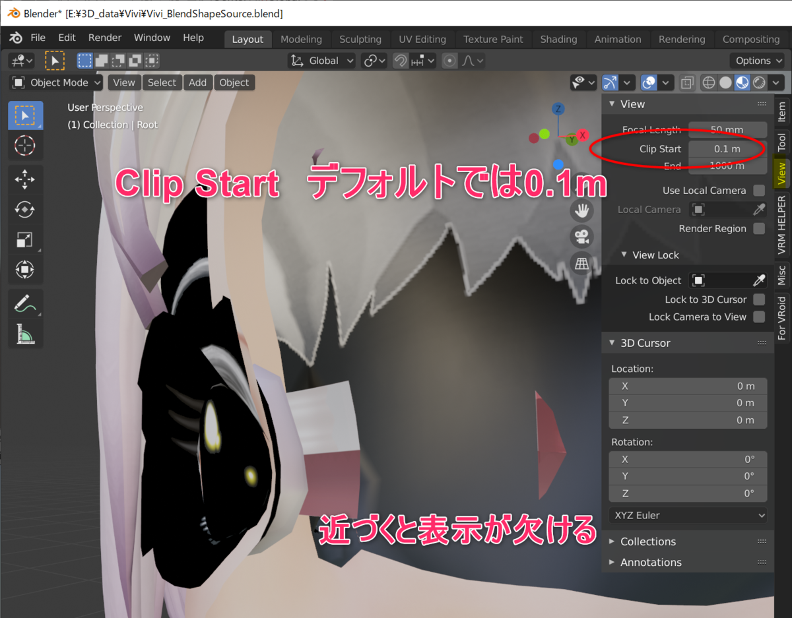Screen dimensions: 792x618
Task: Select the Rotate tool
Action: point(25,210)
